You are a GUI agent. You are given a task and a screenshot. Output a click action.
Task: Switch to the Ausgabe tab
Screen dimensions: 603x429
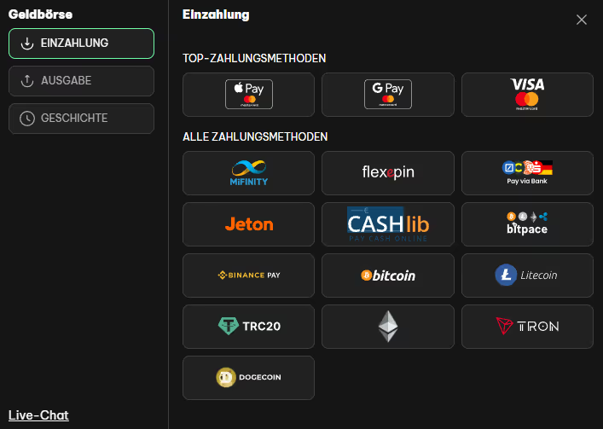click(x=81, y=81)
